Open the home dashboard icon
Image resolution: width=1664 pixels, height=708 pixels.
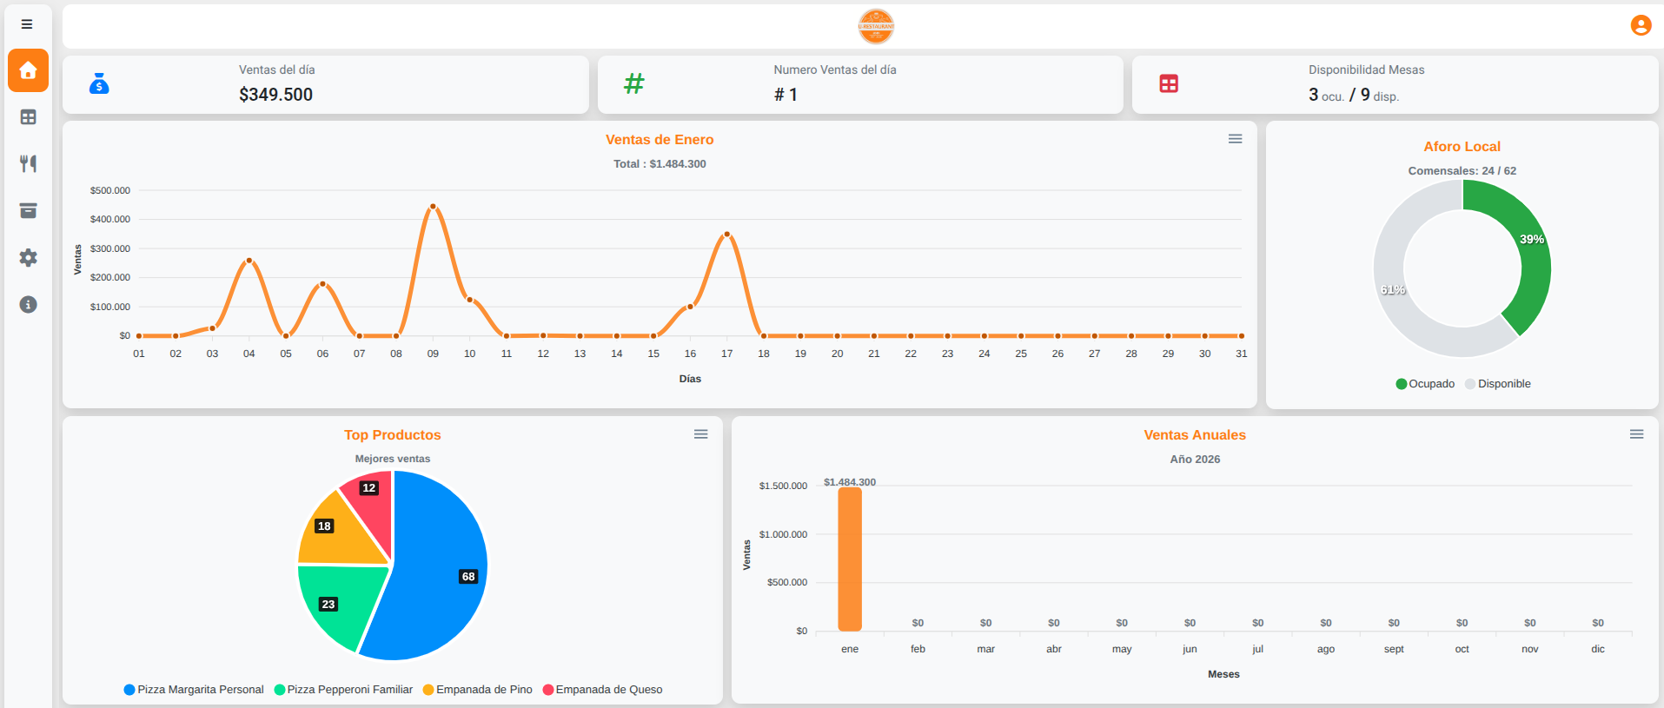[28, 70]
